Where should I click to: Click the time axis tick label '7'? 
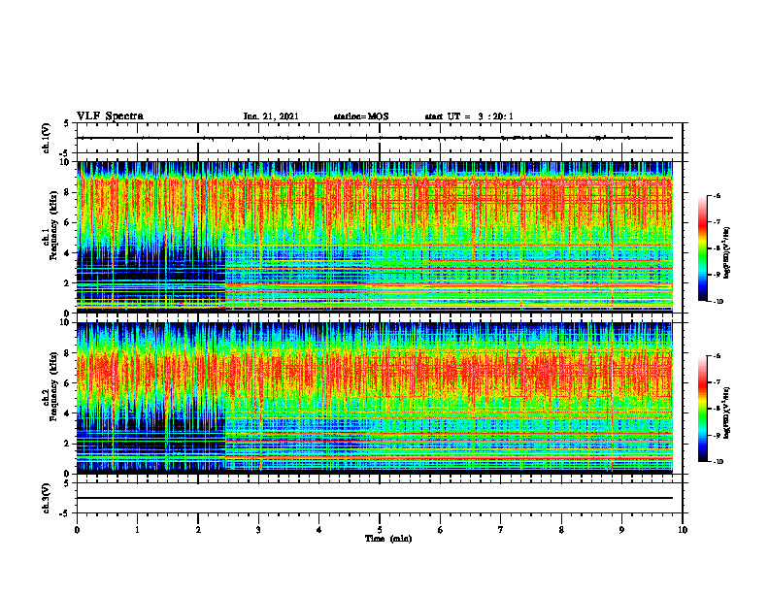point(501,530)
